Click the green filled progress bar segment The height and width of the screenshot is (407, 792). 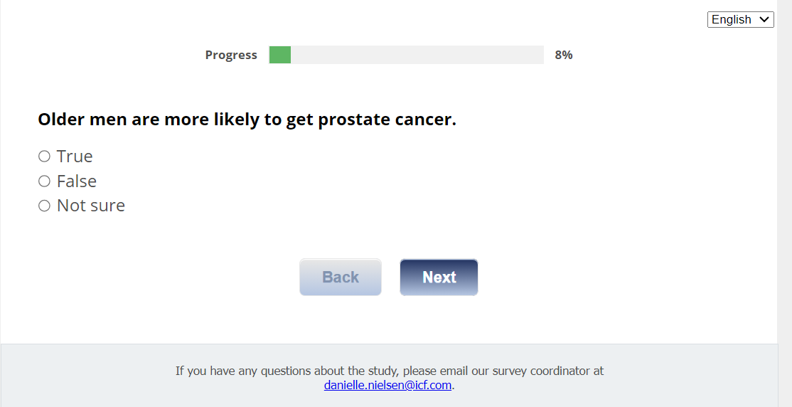point(280,55)
